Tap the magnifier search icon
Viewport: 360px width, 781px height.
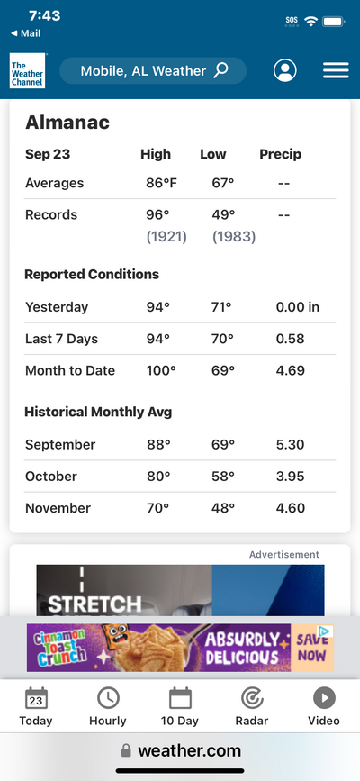point(221,71)
